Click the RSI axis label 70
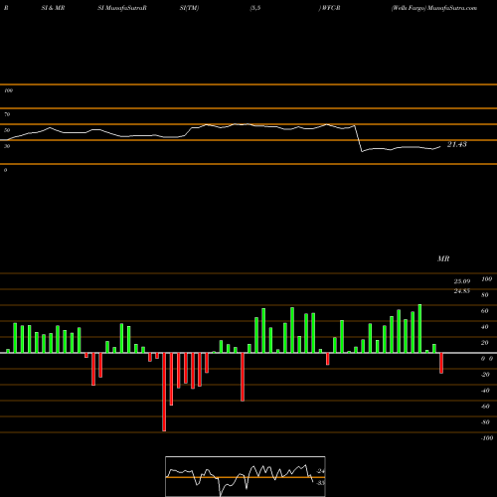The width and height of the screenshot is (497, 497). click(7, 114)
